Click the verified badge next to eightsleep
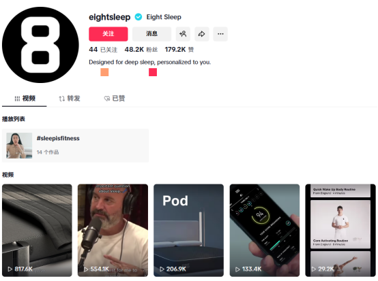 (139, 17)
